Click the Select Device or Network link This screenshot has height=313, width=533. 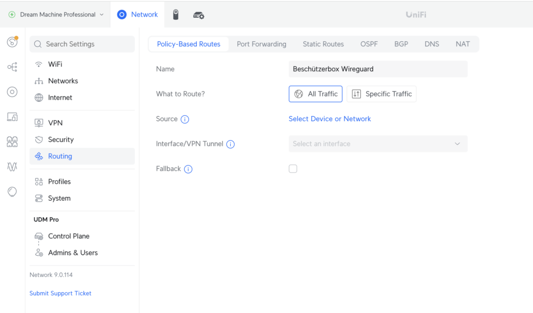click(329, 119)
